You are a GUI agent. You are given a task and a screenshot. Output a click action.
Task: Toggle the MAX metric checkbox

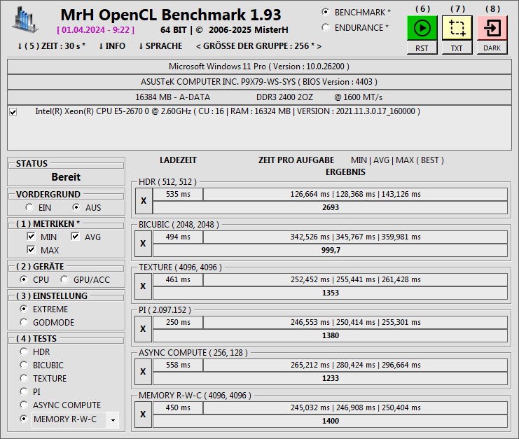pos(31,250)
